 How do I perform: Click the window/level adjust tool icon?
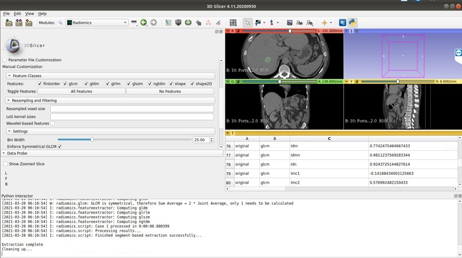tap(258, 23)
